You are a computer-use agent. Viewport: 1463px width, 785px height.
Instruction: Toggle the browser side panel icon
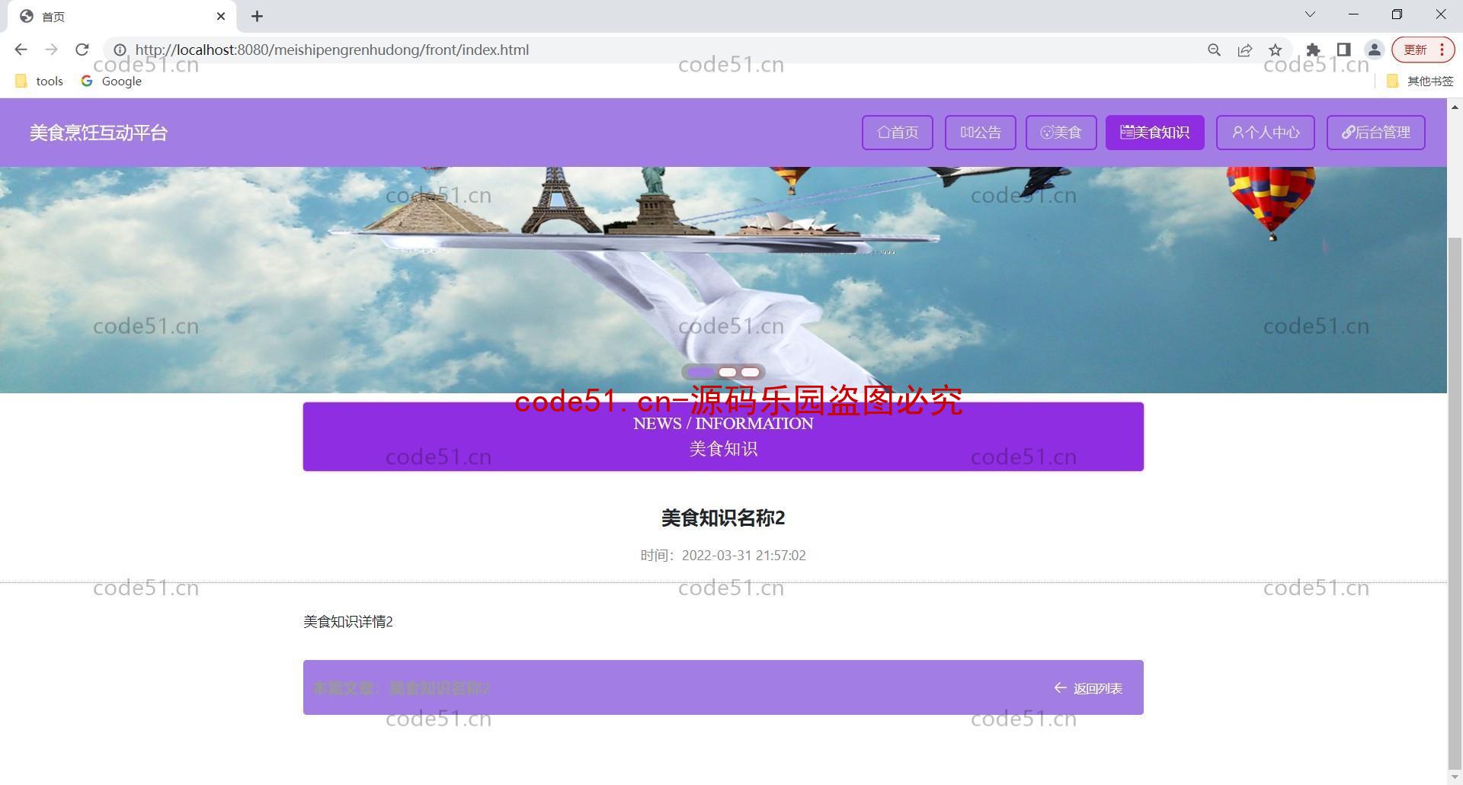click(1343, 50)
